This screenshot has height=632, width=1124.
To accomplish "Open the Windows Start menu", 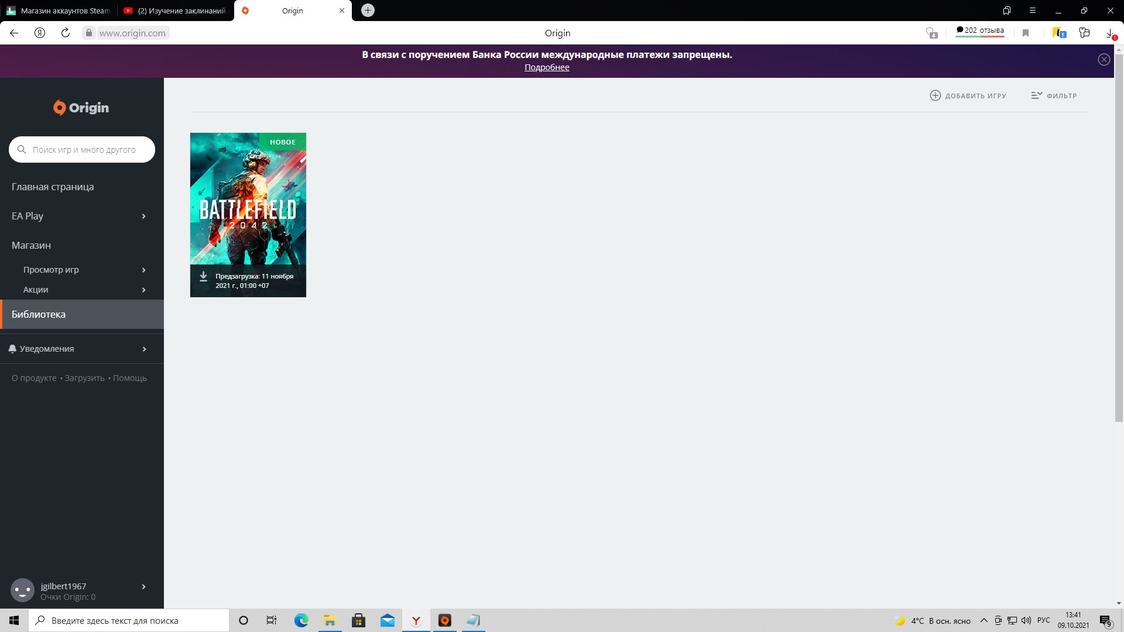I will click(x=14, y=620).
